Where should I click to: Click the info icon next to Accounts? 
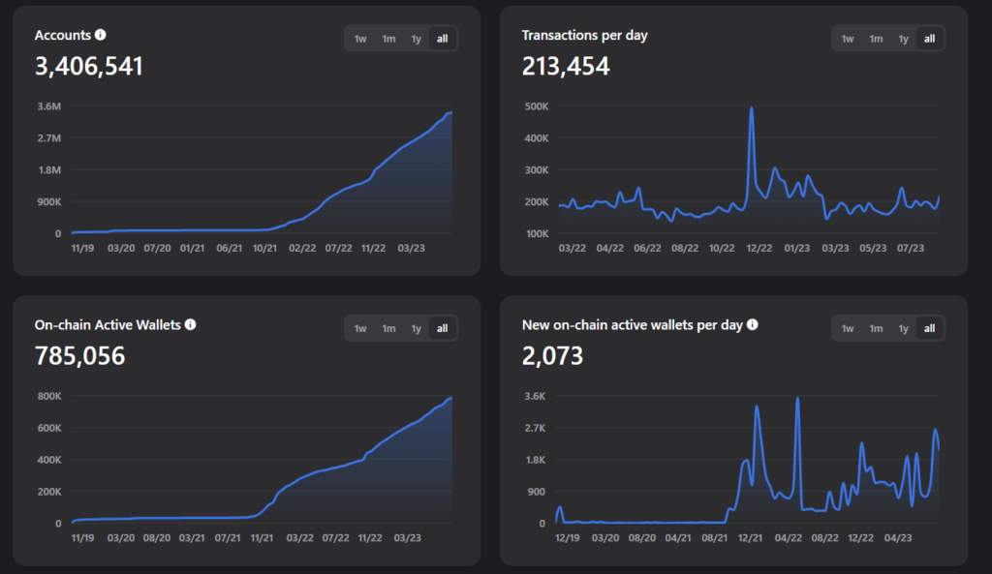pyautogui.click(x=101, y=35)
